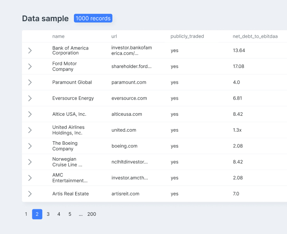The image size is (287, 234).
Task: Click the net_debt_to_ebitdaa column header
Action: [x=255, y=36]
